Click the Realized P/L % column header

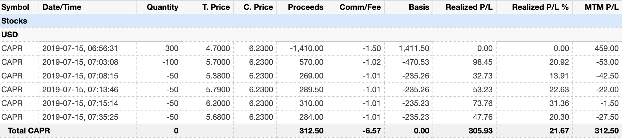click(540, 7)
